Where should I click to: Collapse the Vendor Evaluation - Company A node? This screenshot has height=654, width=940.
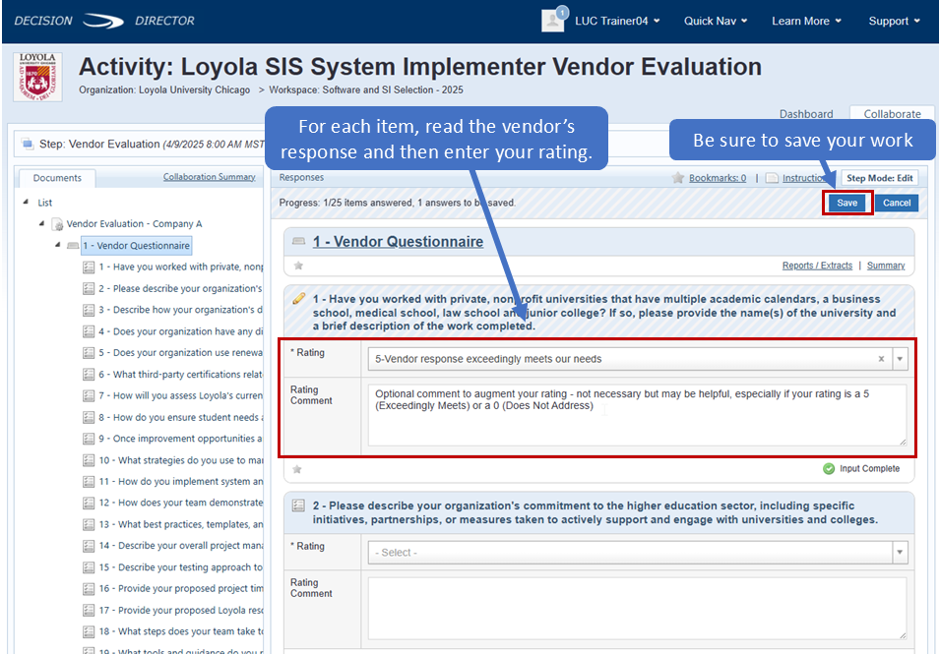tap(41, 223)
